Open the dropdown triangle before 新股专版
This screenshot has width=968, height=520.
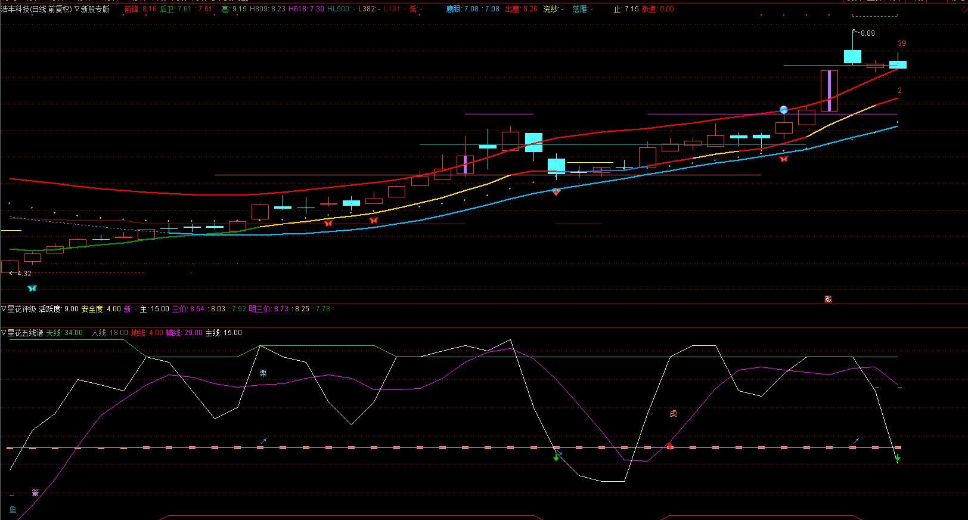[77, 9]
